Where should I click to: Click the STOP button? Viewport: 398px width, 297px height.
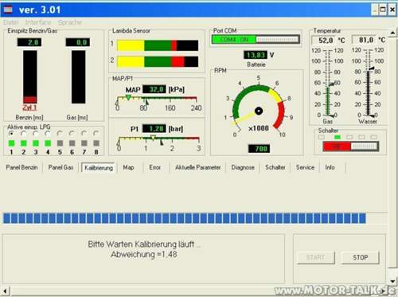click(x=361, y=257)
